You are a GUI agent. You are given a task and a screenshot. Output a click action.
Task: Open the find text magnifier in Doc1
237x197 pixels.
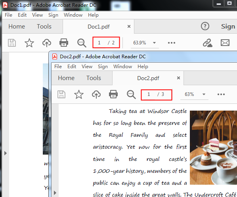(x=82, y=43)
